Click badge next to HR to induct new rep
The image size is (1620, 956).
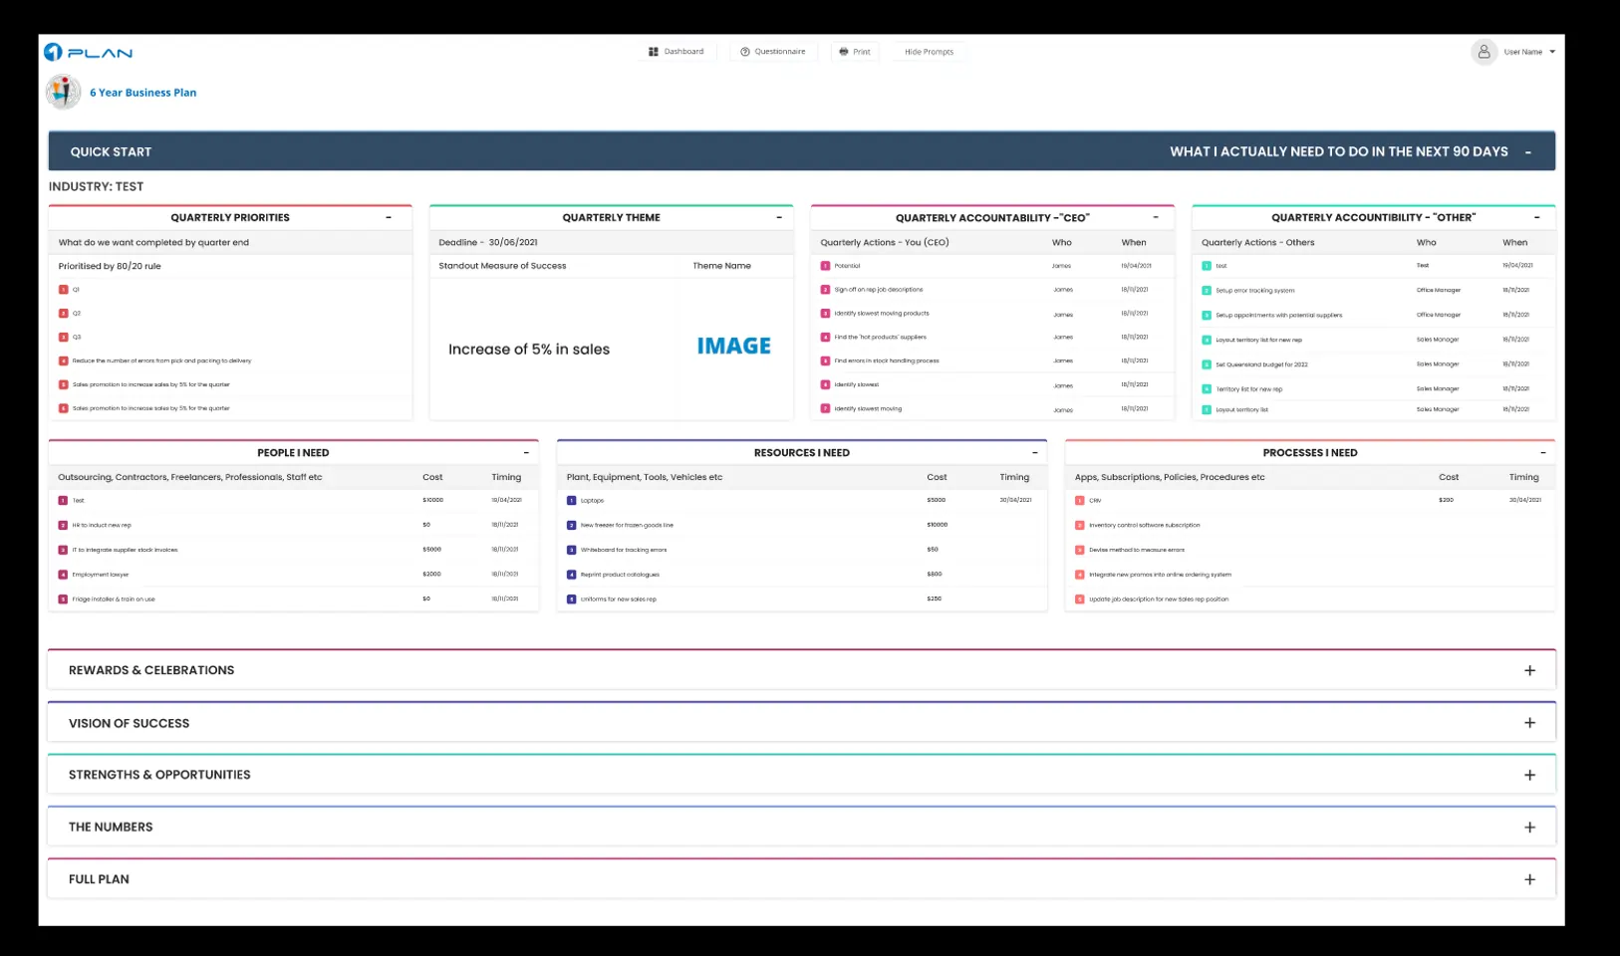pos(63,525)
